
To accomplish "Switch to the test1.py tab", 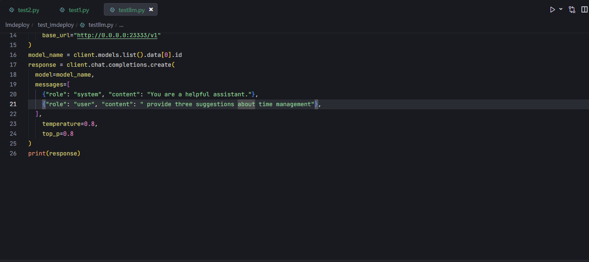I will [x=79, y=10].
